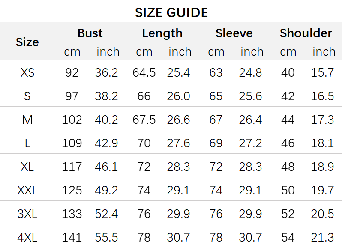
Task: Click the Size header cell
Action: tap(27, 42)
